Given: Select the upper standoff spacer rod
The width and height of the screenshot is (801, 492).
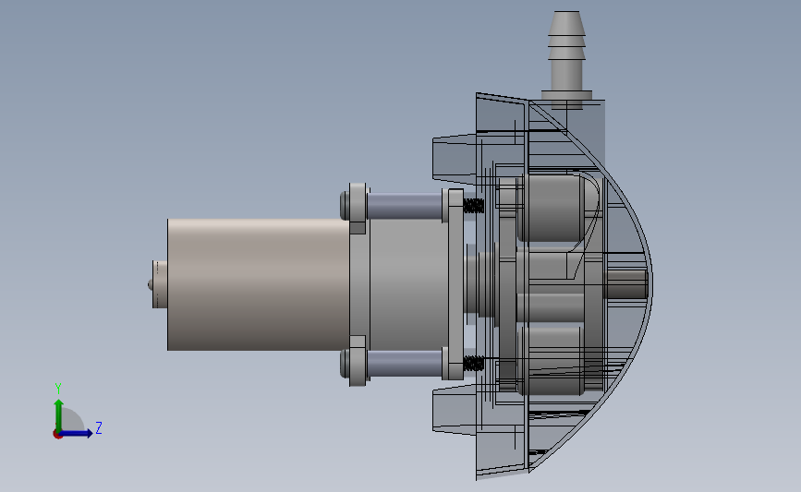Looking at the screenshot, I should tap(404, 206).
